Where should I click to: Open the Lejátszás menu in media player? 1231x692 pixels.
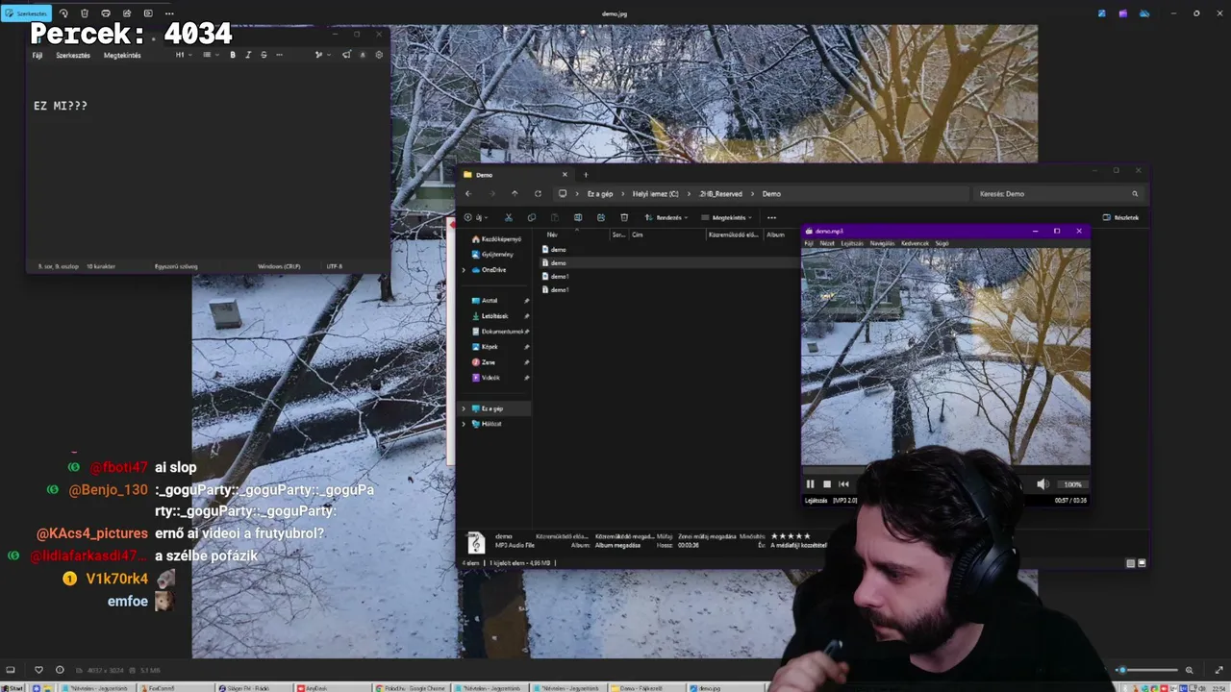pyautogui.click(x=852, y=243)
